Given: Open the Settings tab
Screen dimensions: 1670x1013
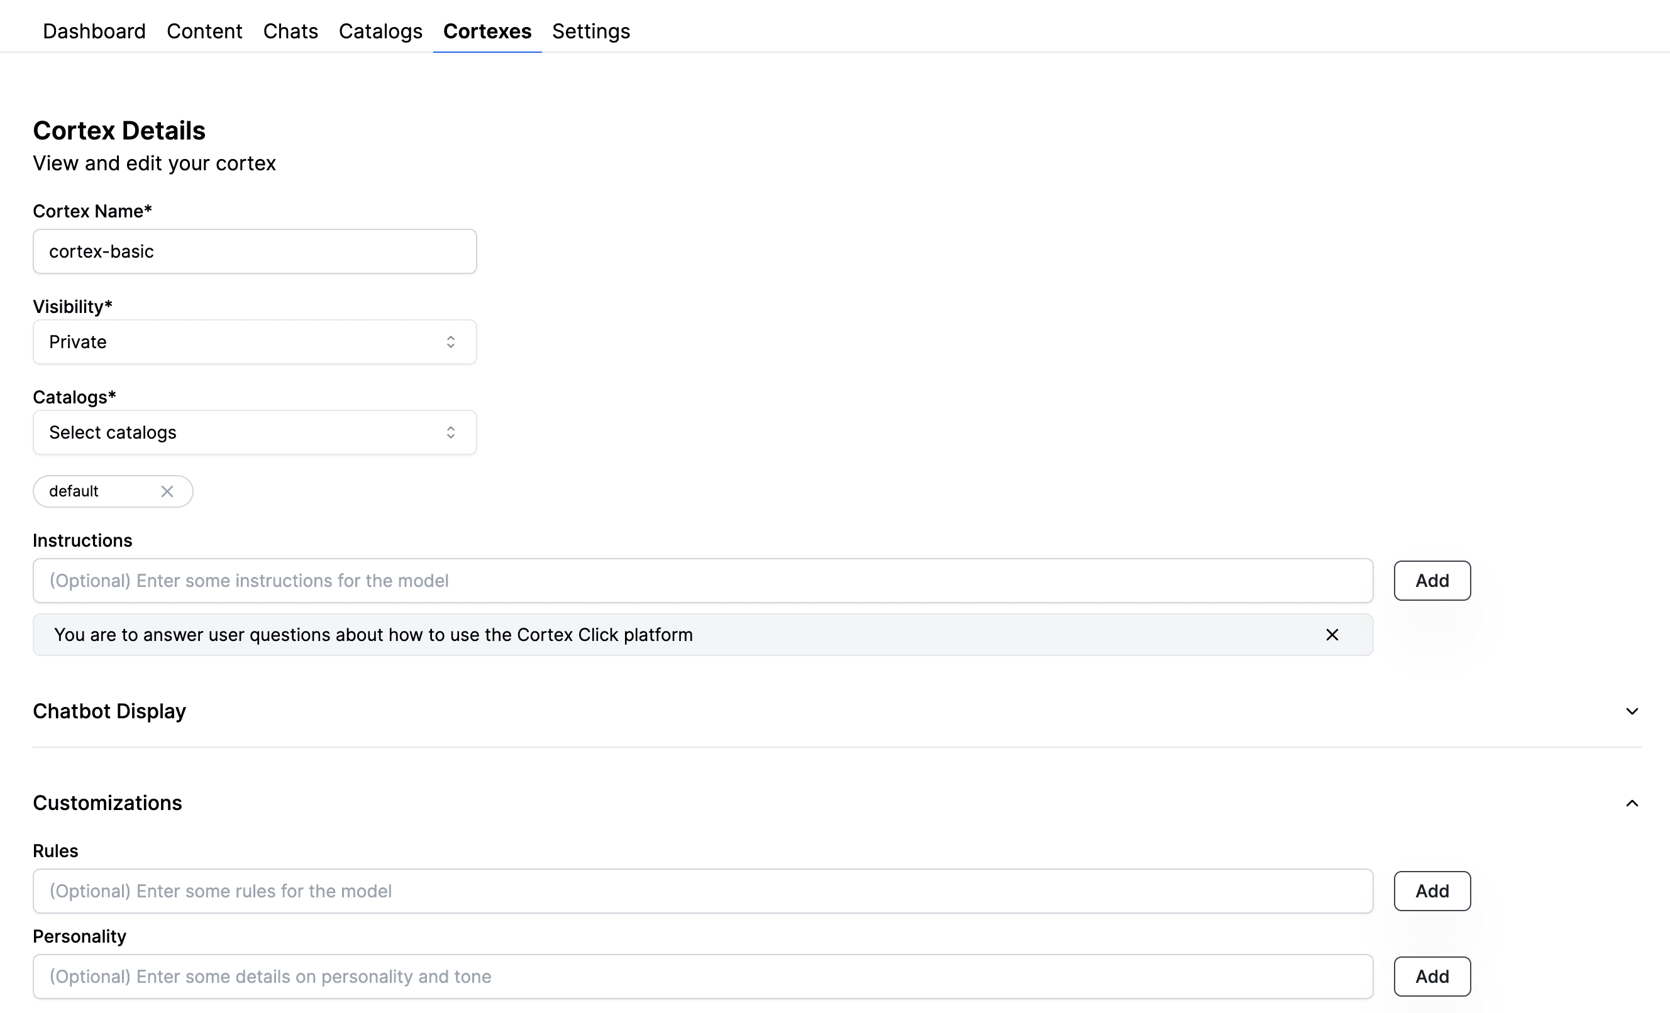Looking at the screenshot, I should point(590,31).
